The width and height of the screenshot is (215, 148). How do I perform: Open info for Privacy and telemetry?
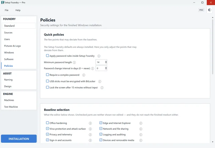click(90, 135)
